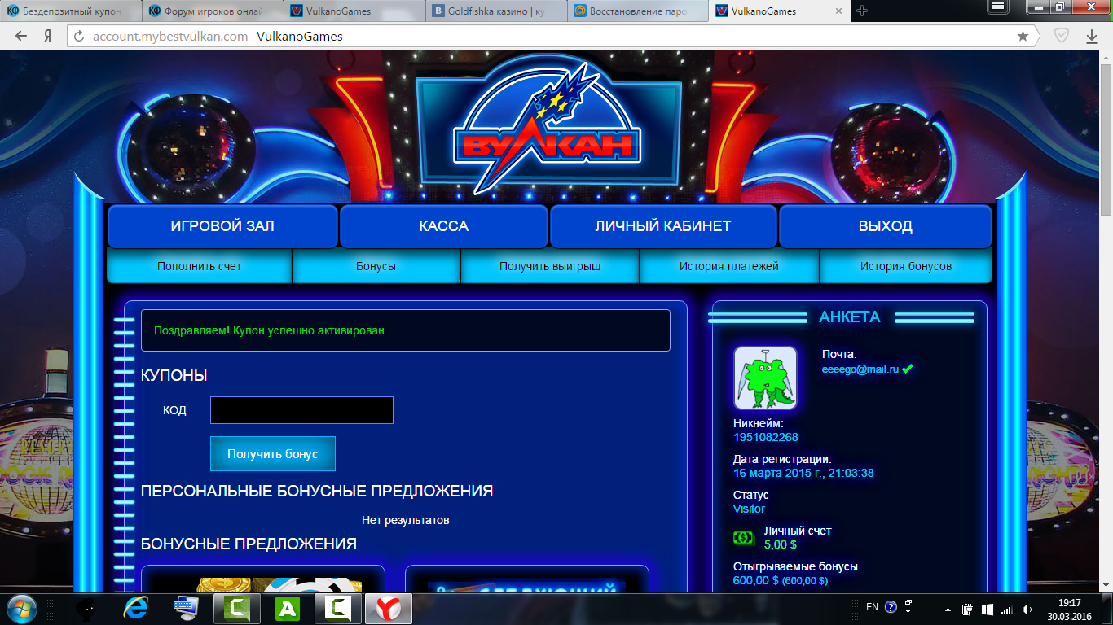Click the Получить бонус button

coord(273,454)
